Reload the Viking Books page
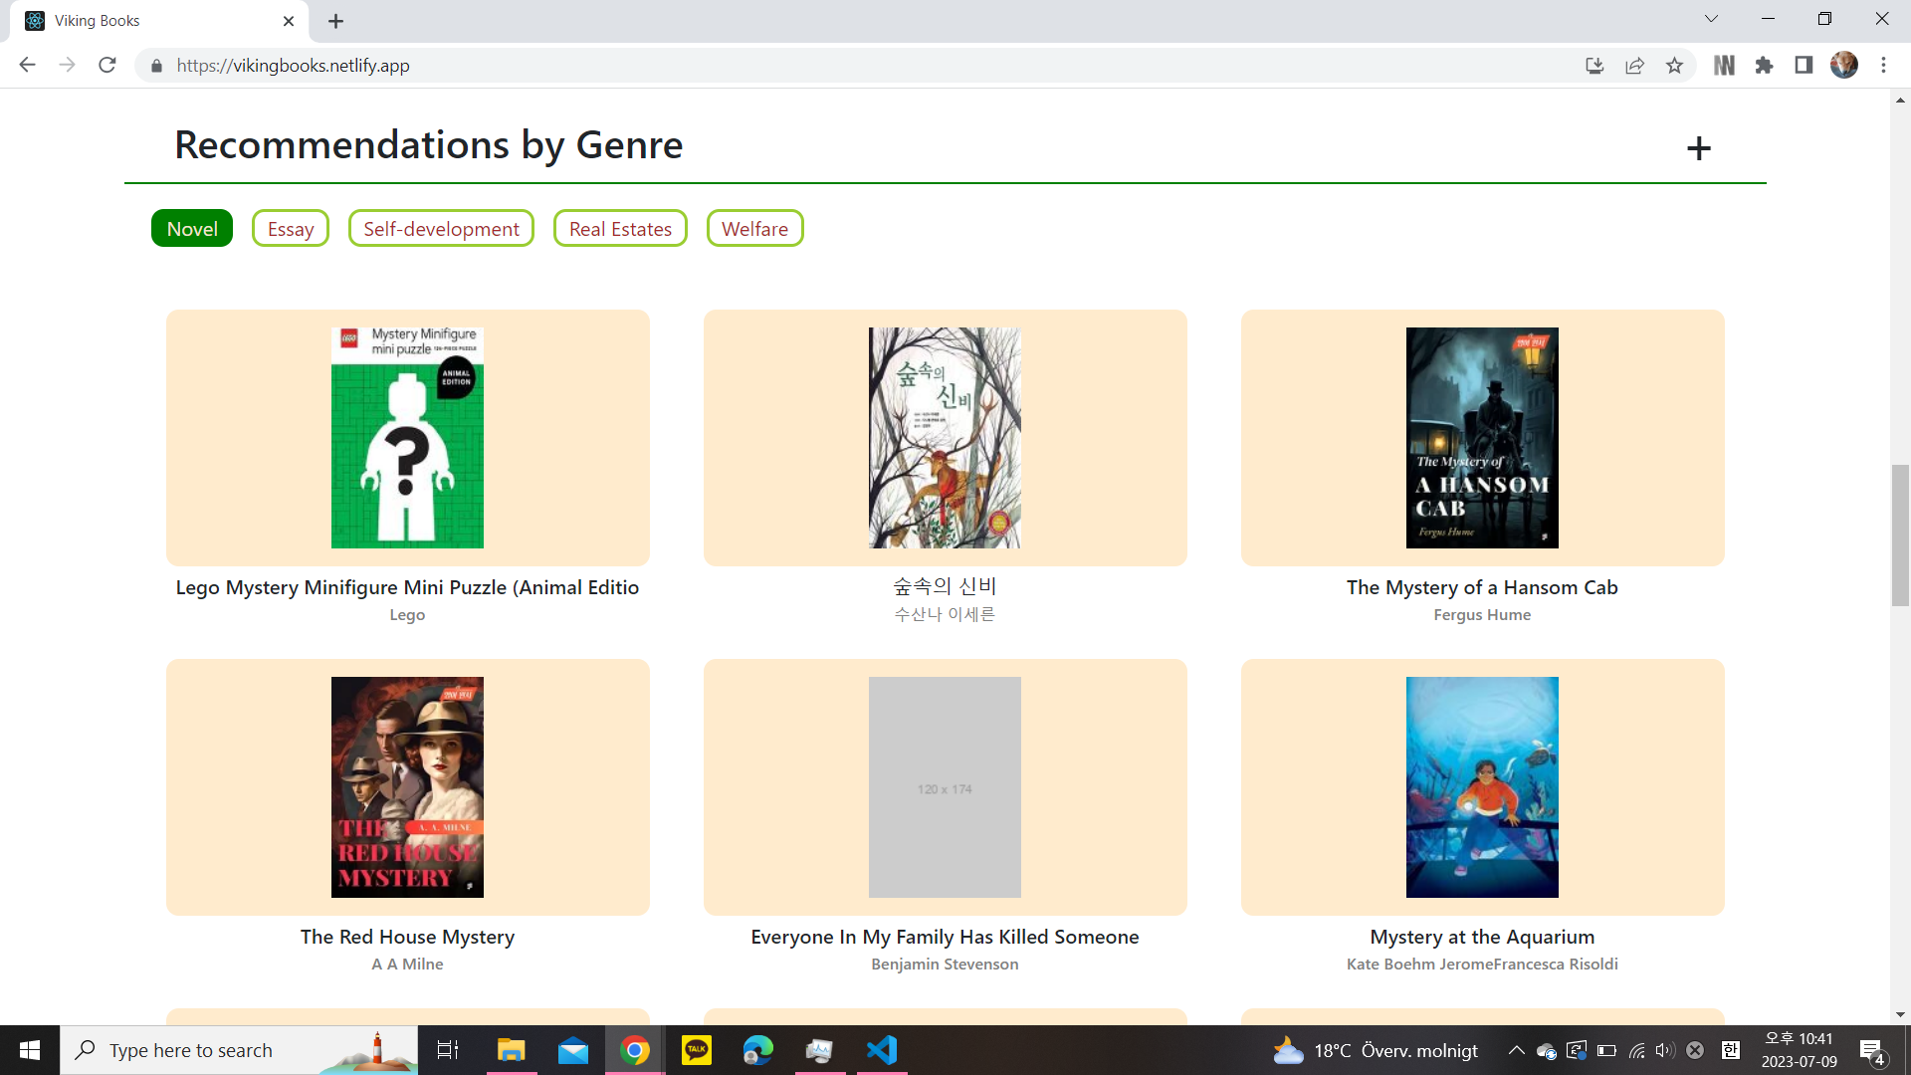1911x1075 pixels. 107,66
